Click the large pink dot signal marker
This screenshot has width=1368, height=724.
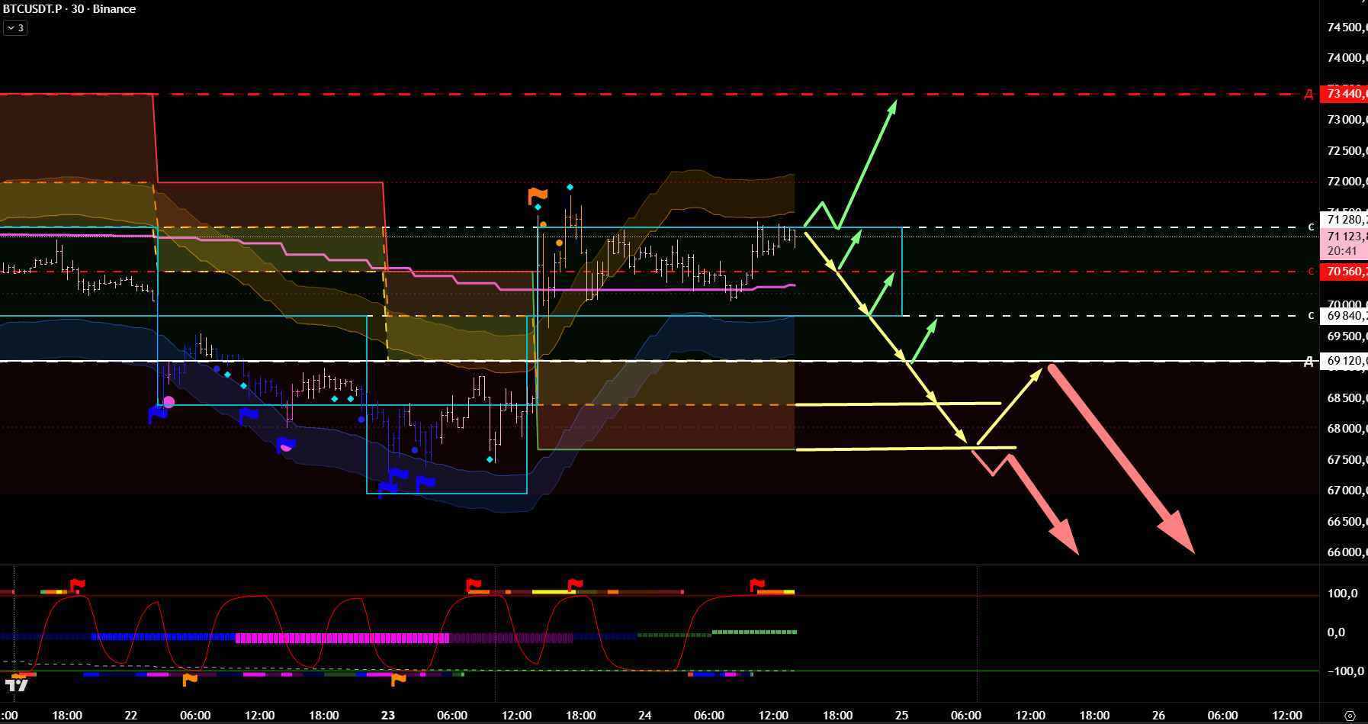(x=169, y=402)
